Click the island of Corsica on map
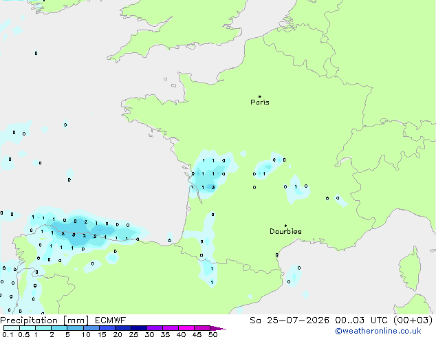Screen dimensions: 436x337 click(411, 268)
